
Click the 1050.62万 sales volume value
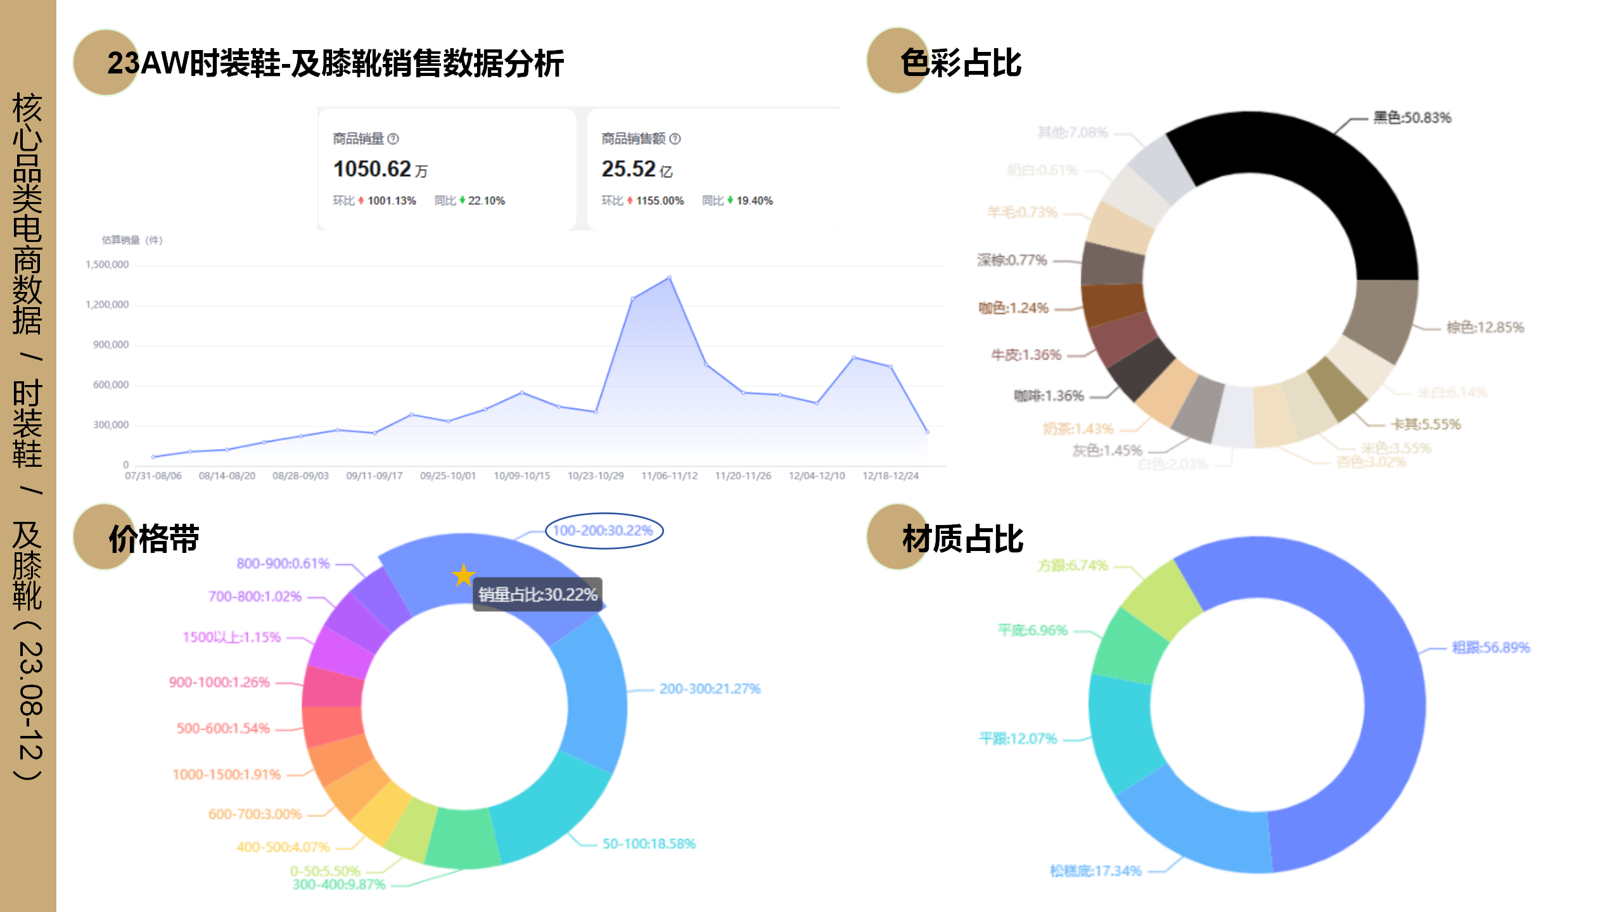[380, 169]
